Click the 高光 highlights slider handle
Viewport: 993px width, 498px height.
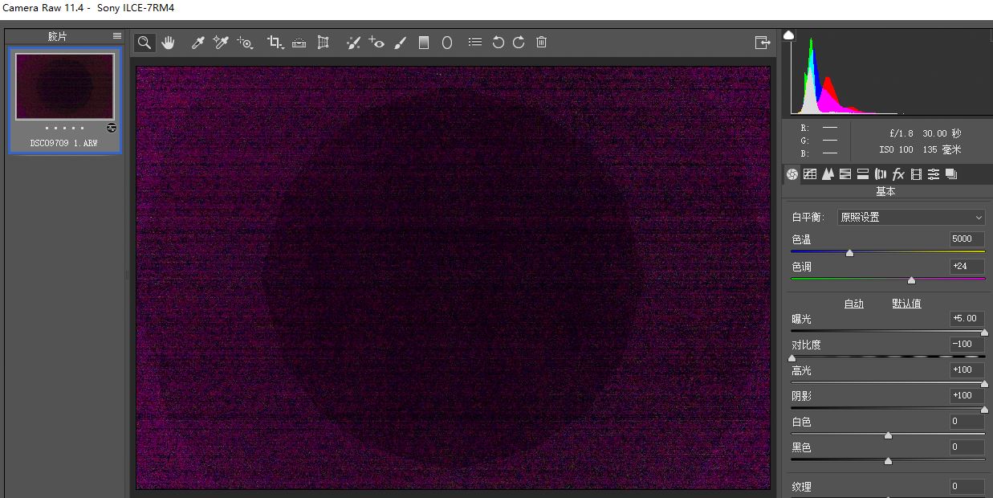tap(984, 383)
